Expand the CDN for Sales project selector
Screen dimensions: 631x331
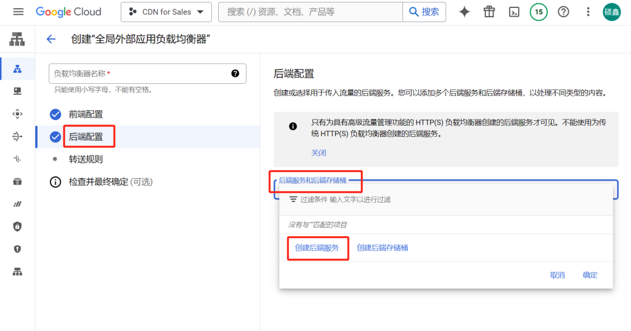point(166,12)
